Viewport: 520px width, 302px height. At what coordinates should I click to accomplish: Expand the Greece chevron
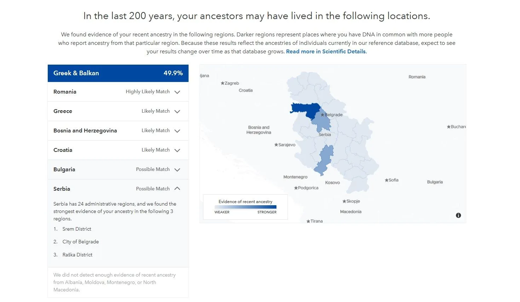(x=177, y=111)
